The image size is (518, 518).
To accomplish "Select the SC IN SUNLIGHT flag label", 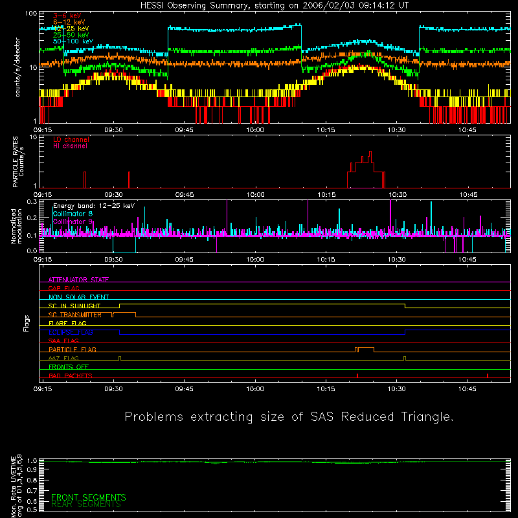I will [74, 306].
